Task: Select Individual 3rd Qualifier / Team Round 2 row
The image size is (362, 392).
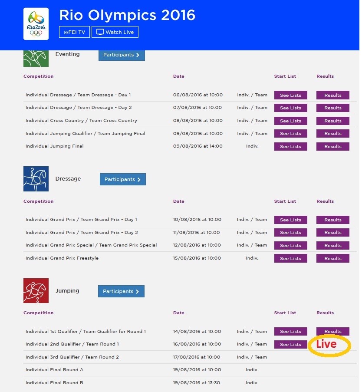Action: click(x=72, y=357)
